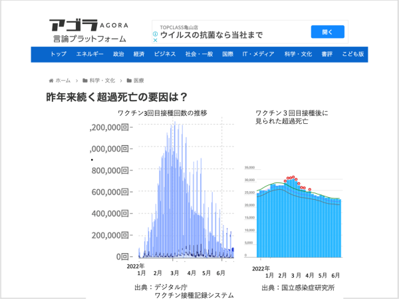
Task: Click the 言論プラットフォーム tagline text
Action: [90, 39]
